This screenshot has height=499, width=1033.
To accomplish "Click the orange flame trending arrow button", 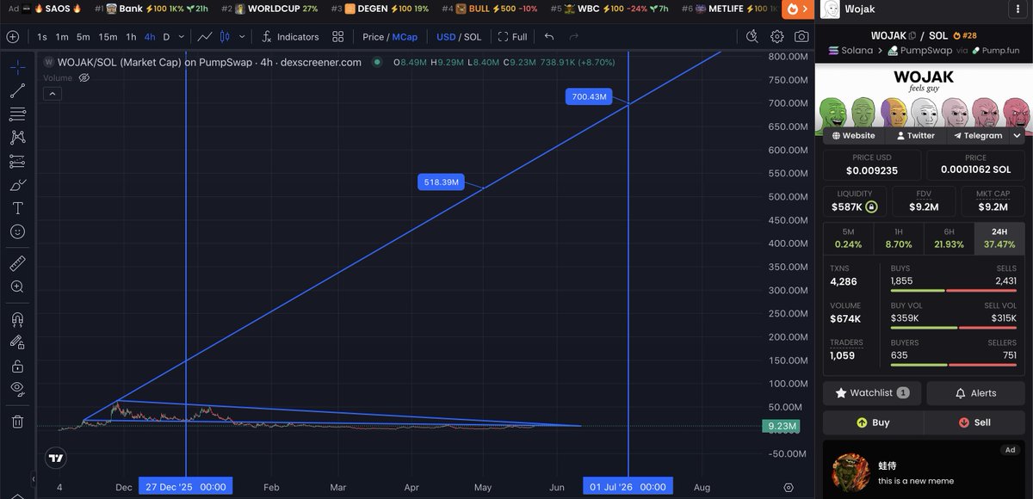I will (x=797, y=9).
